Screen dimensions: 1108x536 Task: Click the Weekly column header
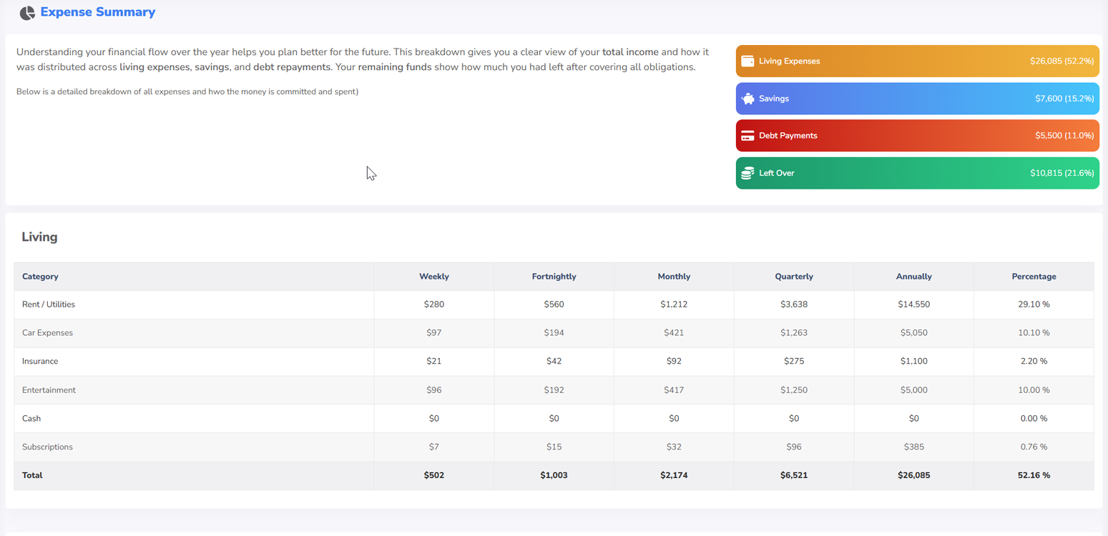pyautogui.click(x=433, y=277)
